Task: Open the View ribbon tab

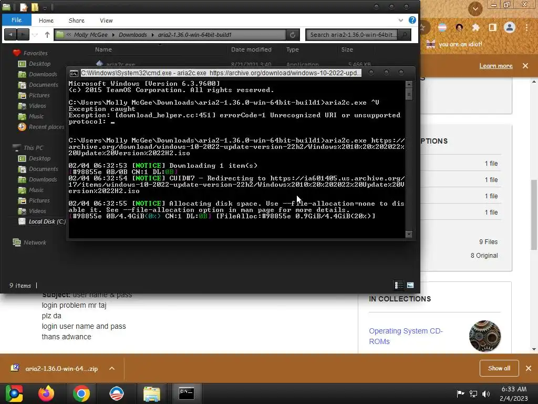Action: tap(106, 21)
